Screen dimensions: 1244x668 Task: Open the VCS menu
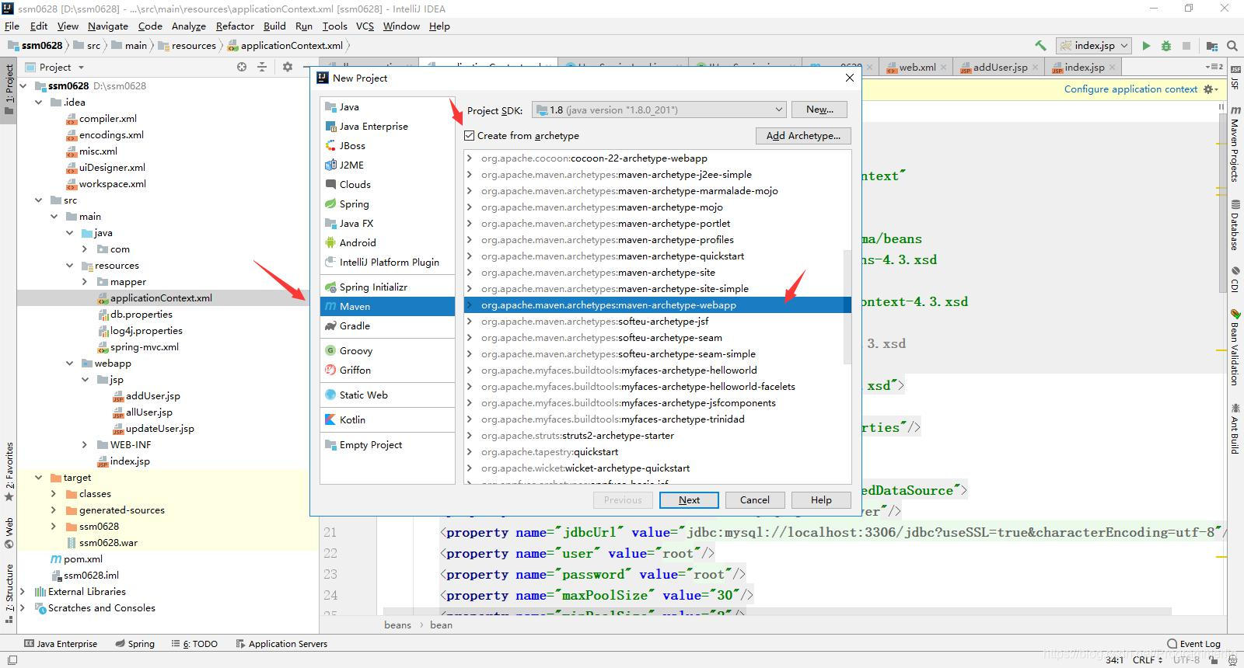[365, 26]
